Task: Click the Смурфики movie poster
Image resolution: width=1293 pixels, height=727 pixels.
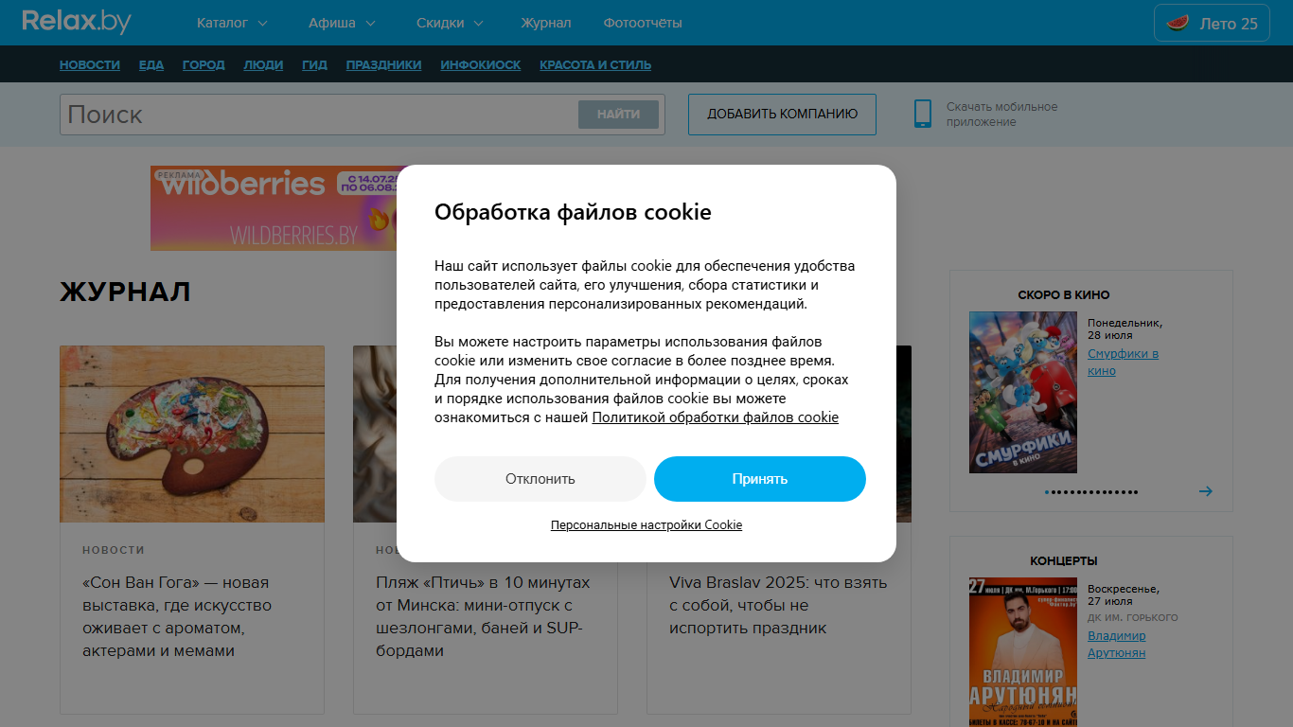Action: point(1023,393)
